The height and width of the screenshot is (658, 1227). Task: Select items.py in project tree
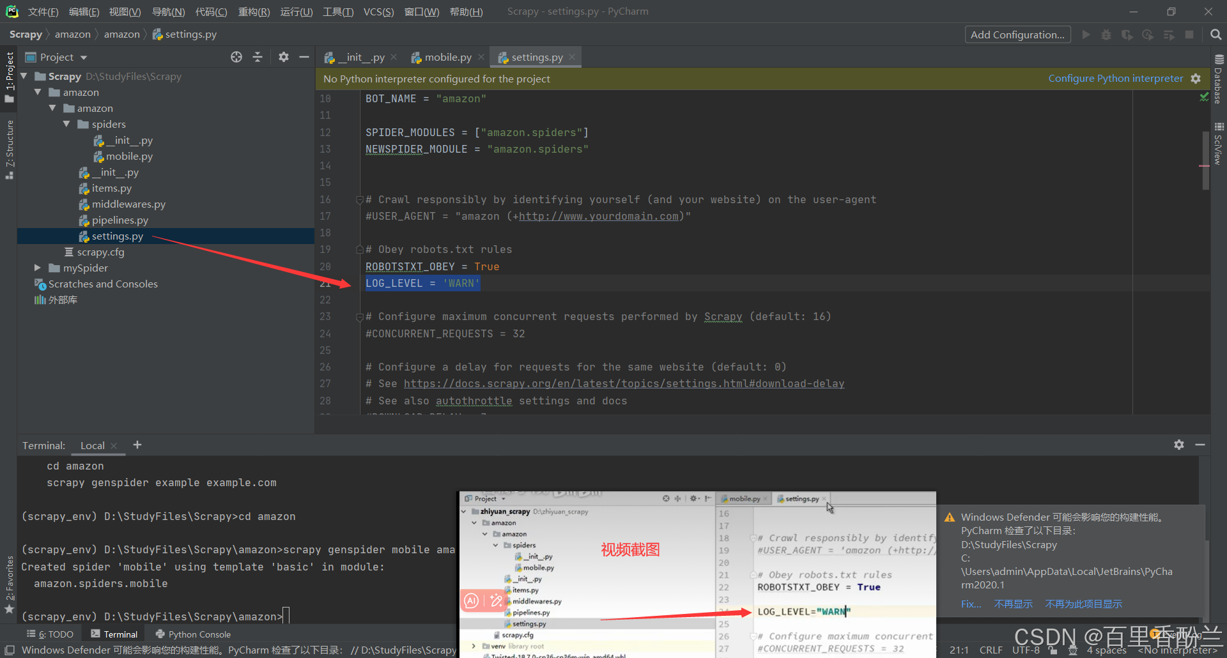pyautogui.click(x=111, y=188)
